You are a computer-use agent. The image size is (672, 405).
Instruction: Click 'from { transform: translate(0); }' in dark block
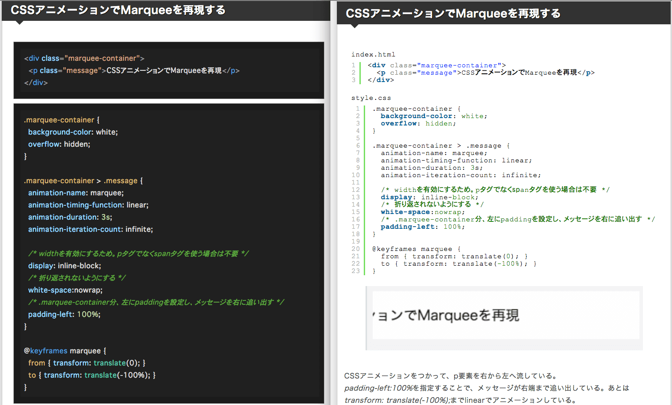point(87,363)
